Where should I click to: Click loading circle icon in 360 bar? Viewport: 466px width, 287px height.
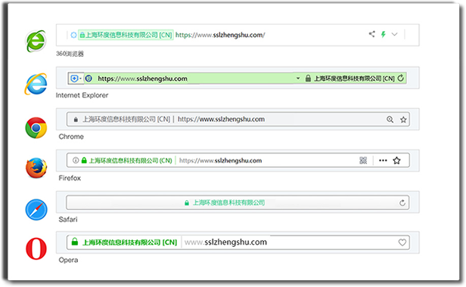tap(73, 35)
